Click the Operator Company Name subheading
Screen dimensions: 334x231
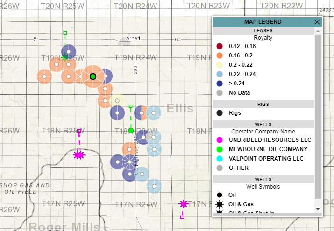(263, 132)
